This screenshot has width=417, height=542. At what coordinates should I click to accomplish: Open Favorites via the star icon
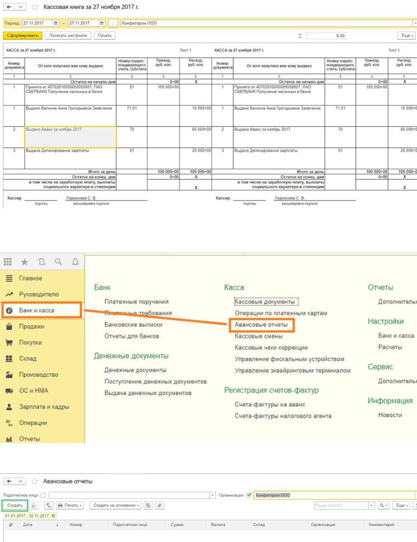(x=24, y=262)
